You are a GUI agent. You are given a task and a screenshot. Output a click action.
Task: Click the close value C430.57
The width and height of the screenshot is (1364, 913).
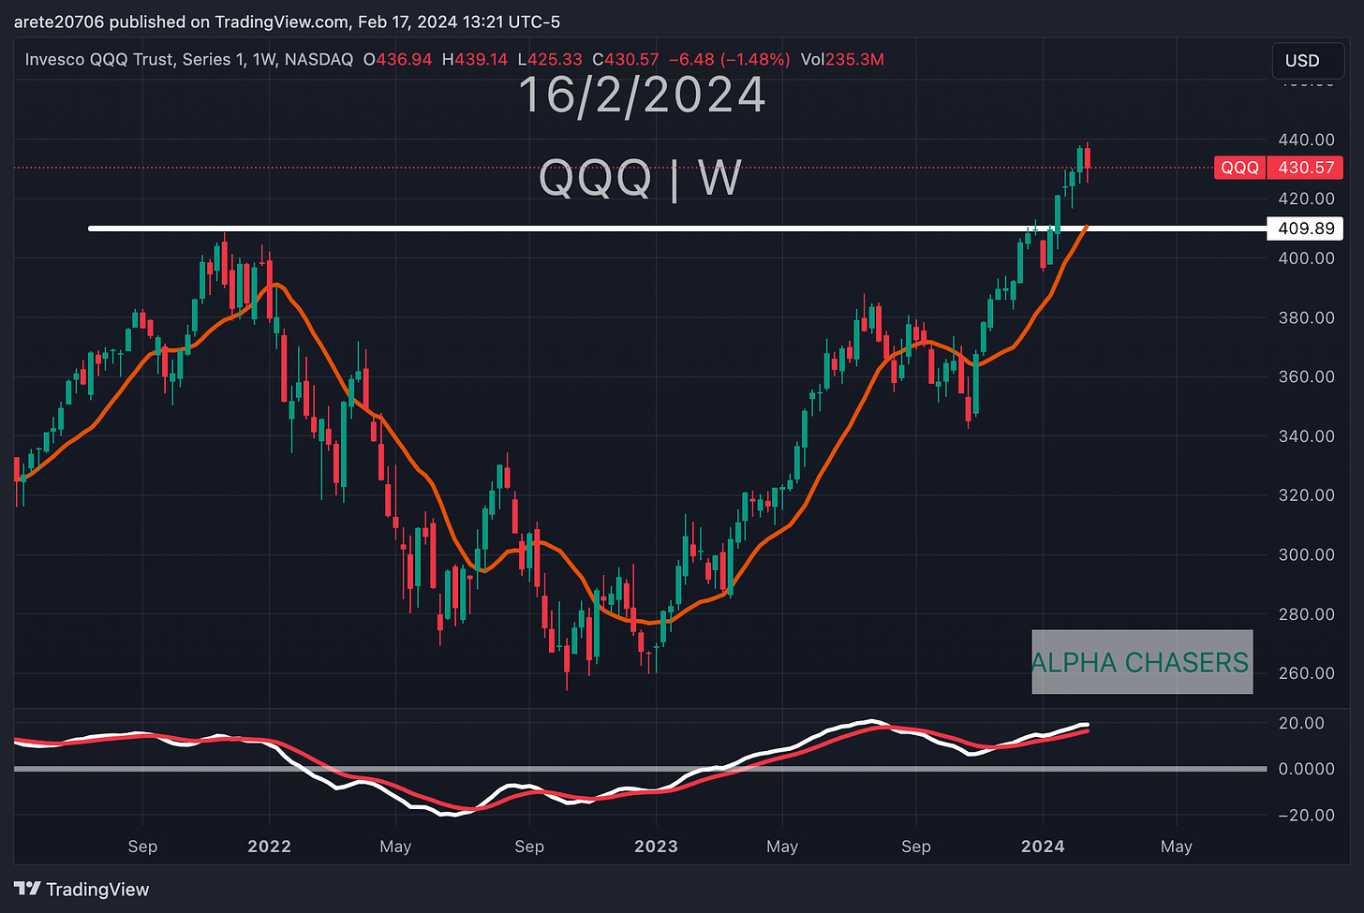626,59
